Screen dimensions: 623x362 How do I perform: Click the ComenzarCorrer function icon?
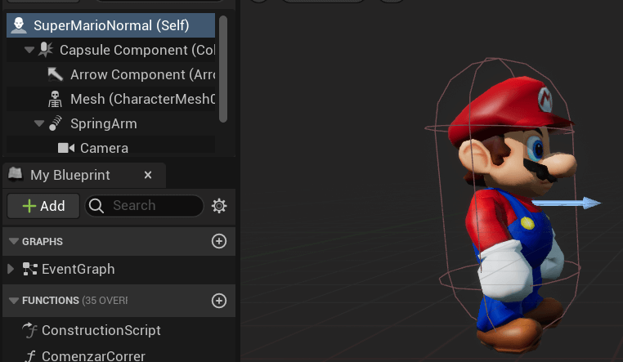point(30,356)
